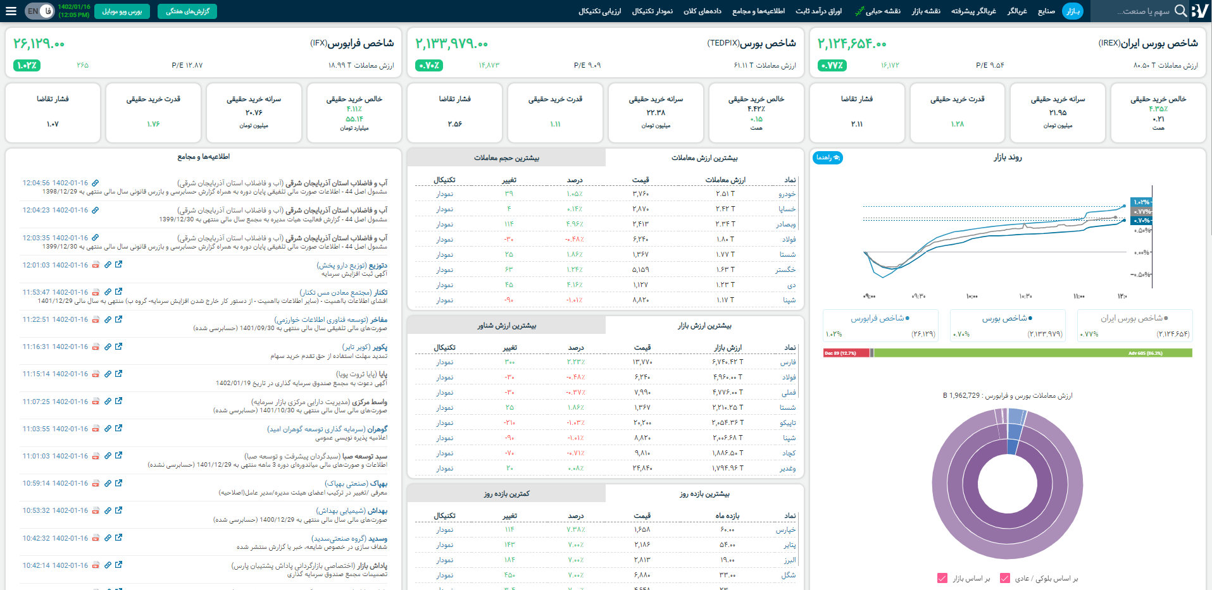Open the نقشه حبابی menu item

coord(877,11)
